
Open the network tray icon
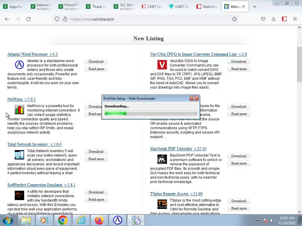(258, 220)
